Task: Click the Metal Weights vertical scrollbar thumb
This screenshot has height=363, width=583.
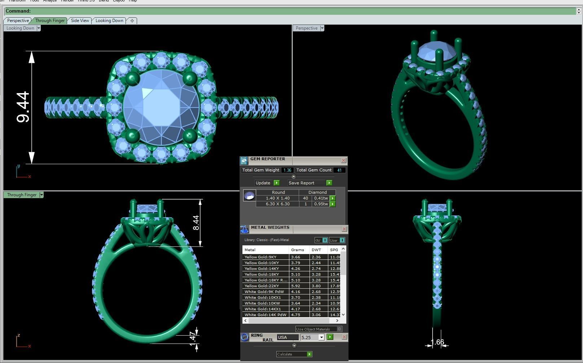Action: tap(343, 263)
